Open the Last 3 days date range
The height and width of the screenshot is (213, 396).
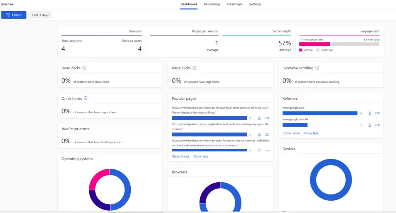(x=40, y=15)
